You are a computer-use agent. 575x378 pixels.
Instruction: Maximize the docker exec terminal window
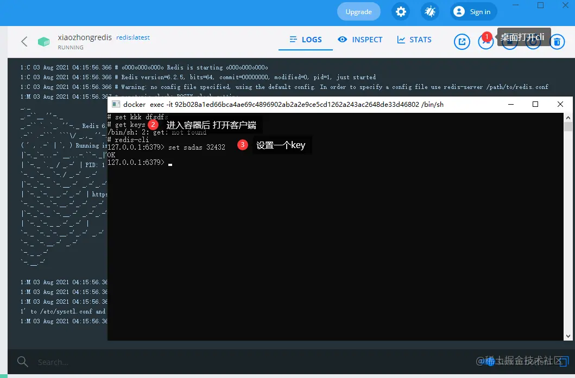(x=535, y=104)
